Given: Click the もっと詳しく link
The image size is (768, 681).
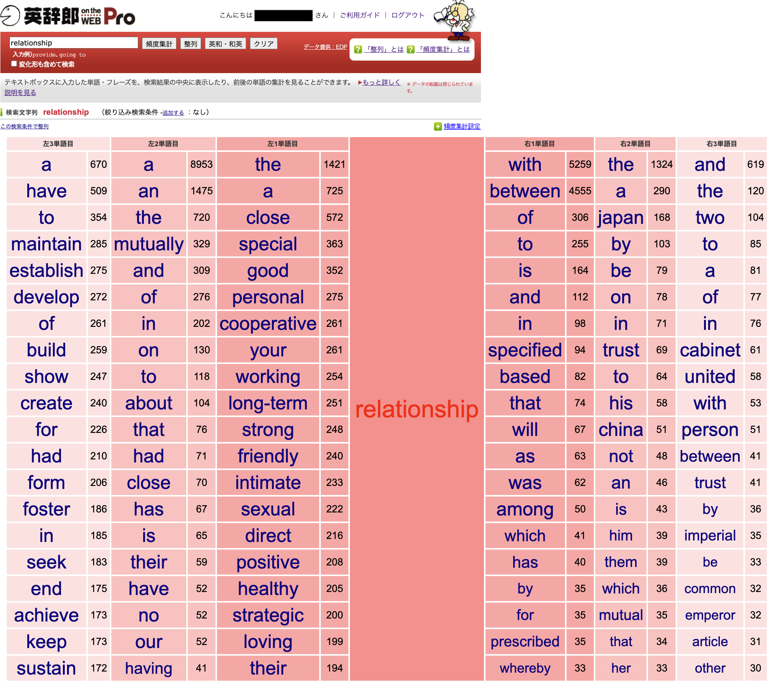Looking at the screenshot, I should pos(381,82).
